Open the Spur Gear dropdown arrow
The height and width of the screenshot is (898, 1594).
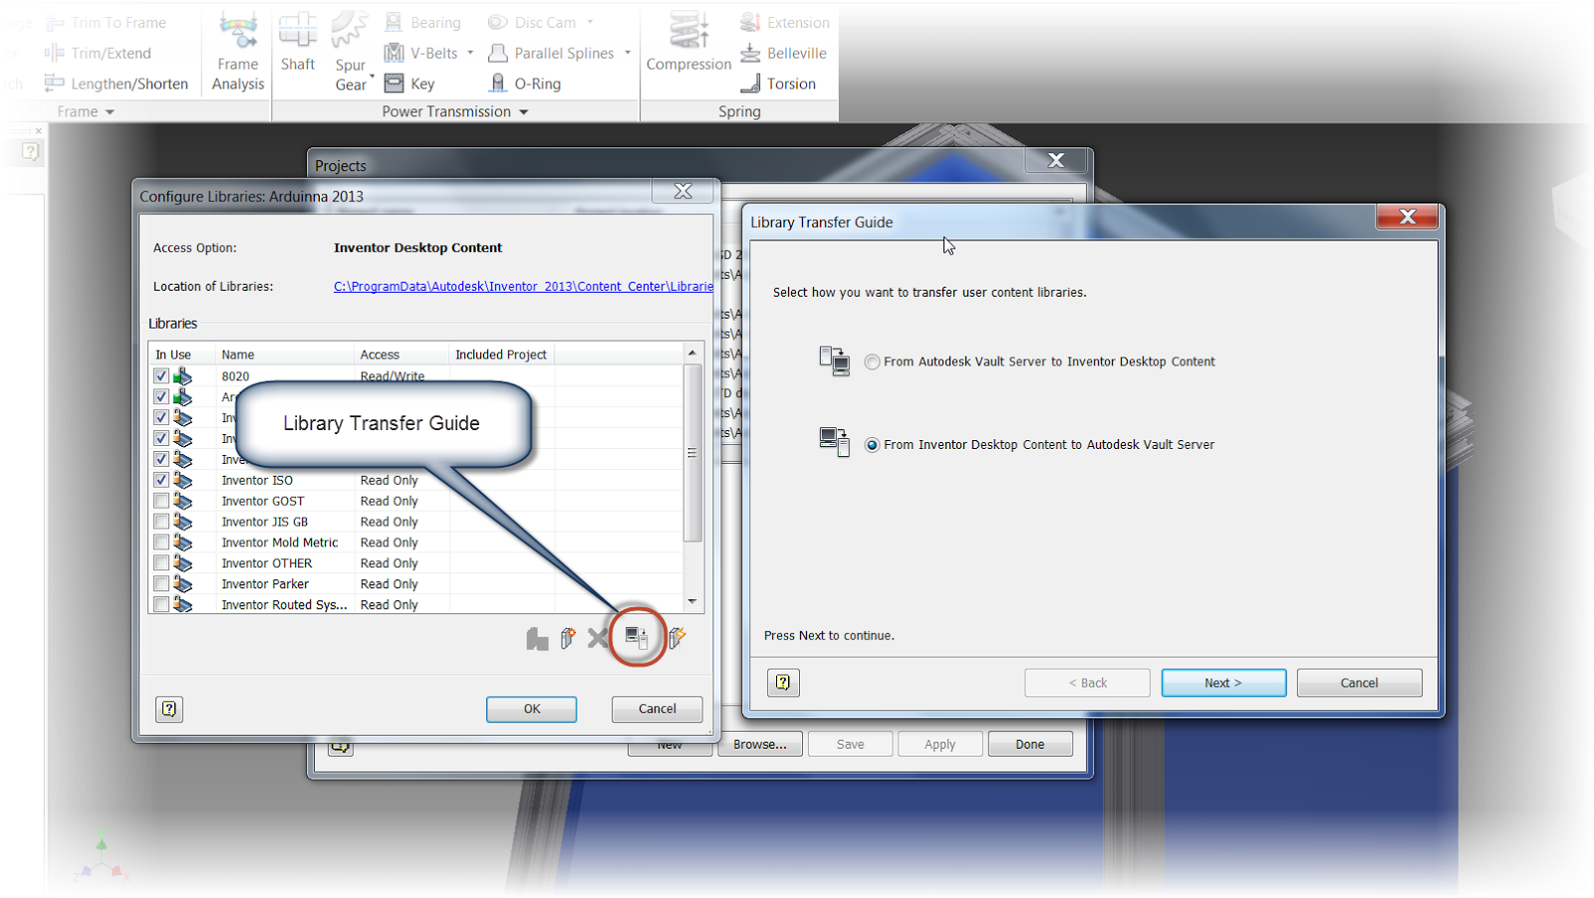tap(372, 76)
